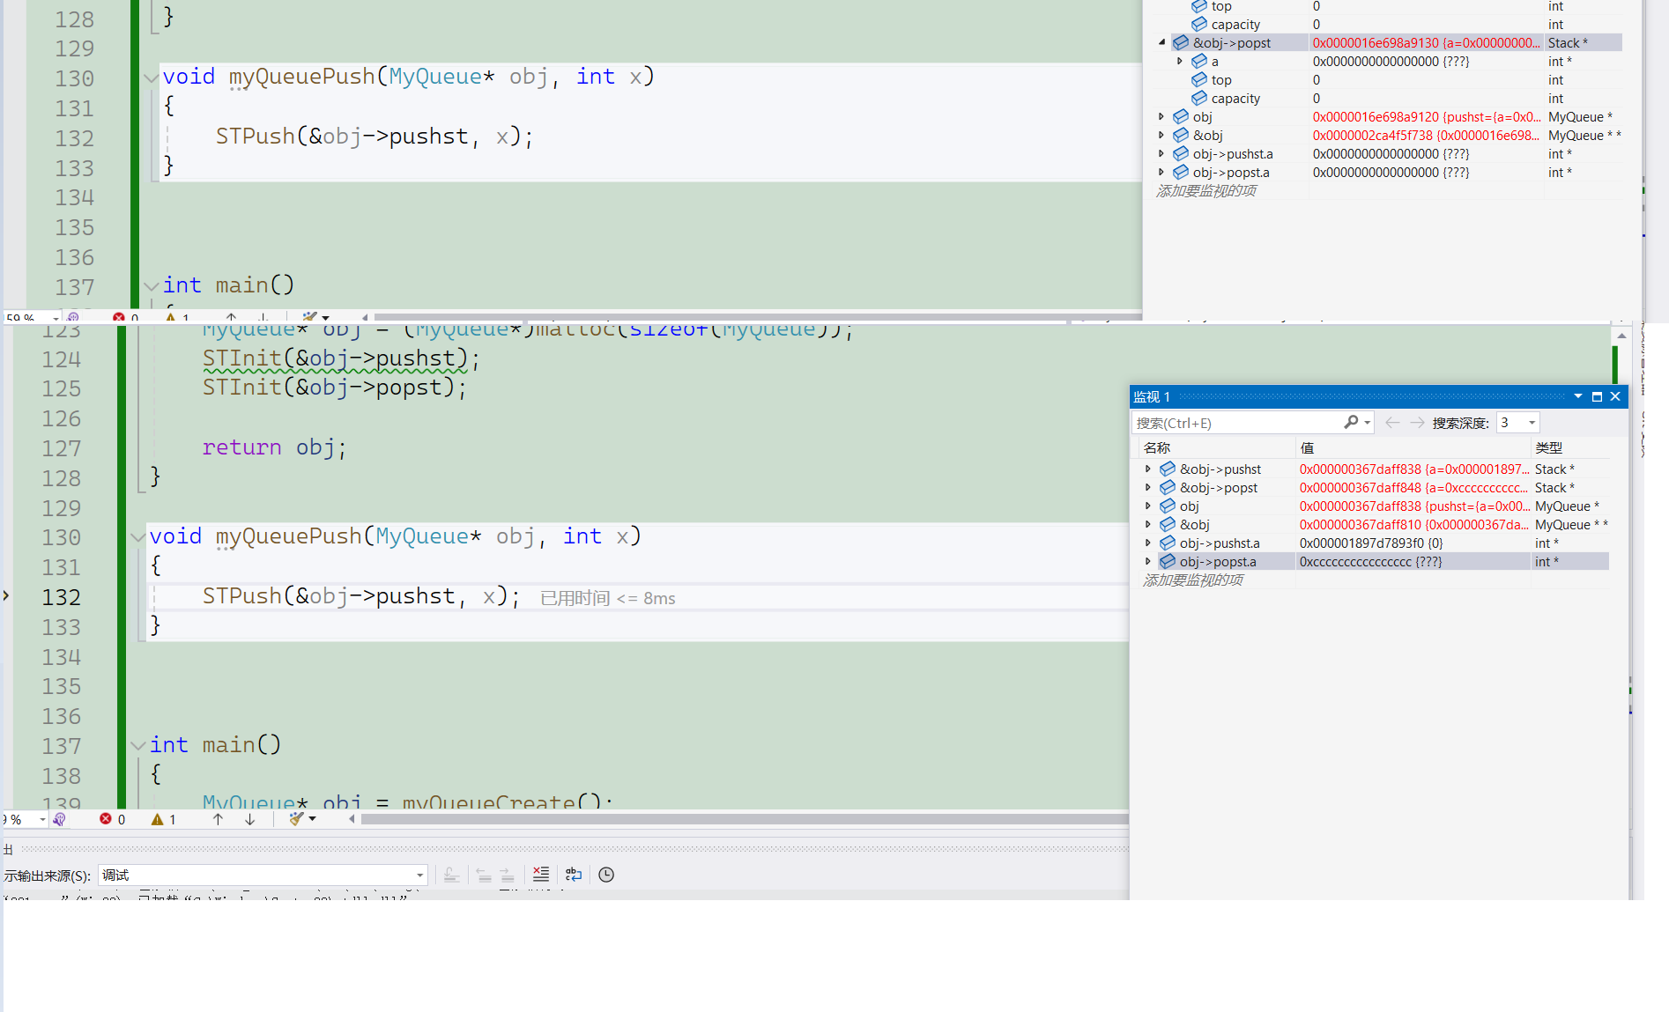Collapse myQueuePush function in the lower editor
This screenshot has height=1012, width=1669.
pyautogui.click(x=138, y=536)
